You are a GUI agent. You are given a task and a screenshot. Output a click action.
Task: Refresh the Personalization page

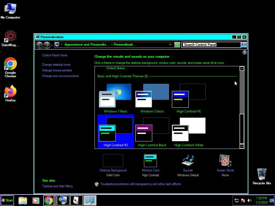[177, 45]
